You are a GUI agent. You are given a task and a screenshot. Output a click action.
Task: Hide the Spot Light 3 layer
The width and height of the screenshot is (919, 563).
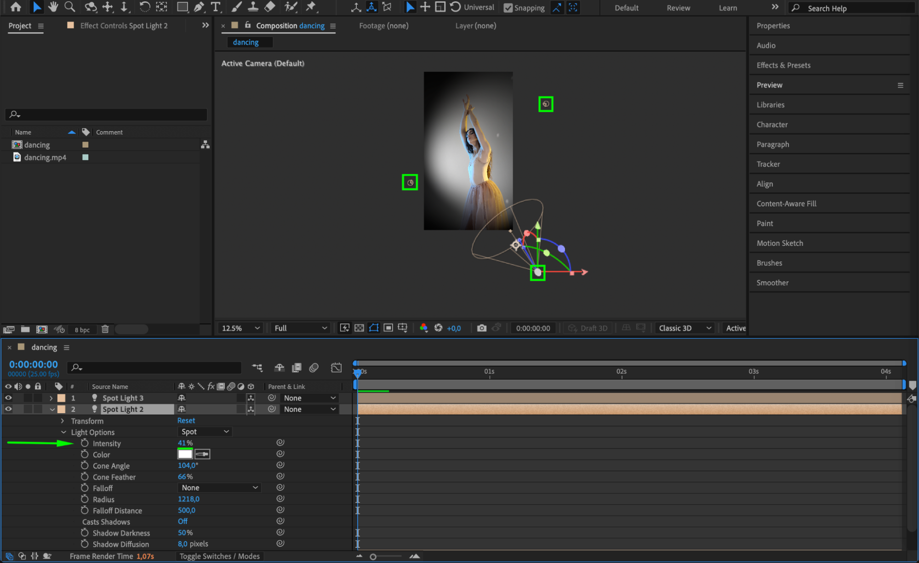pyautogui.click(x=8, y=398)
